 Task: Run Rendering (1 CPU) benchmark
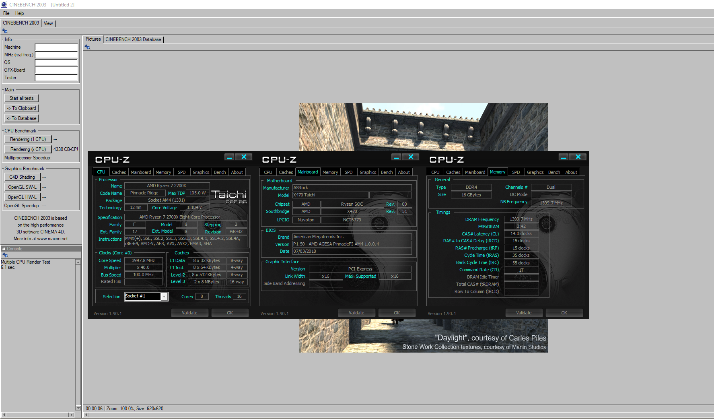click(28, 139)
